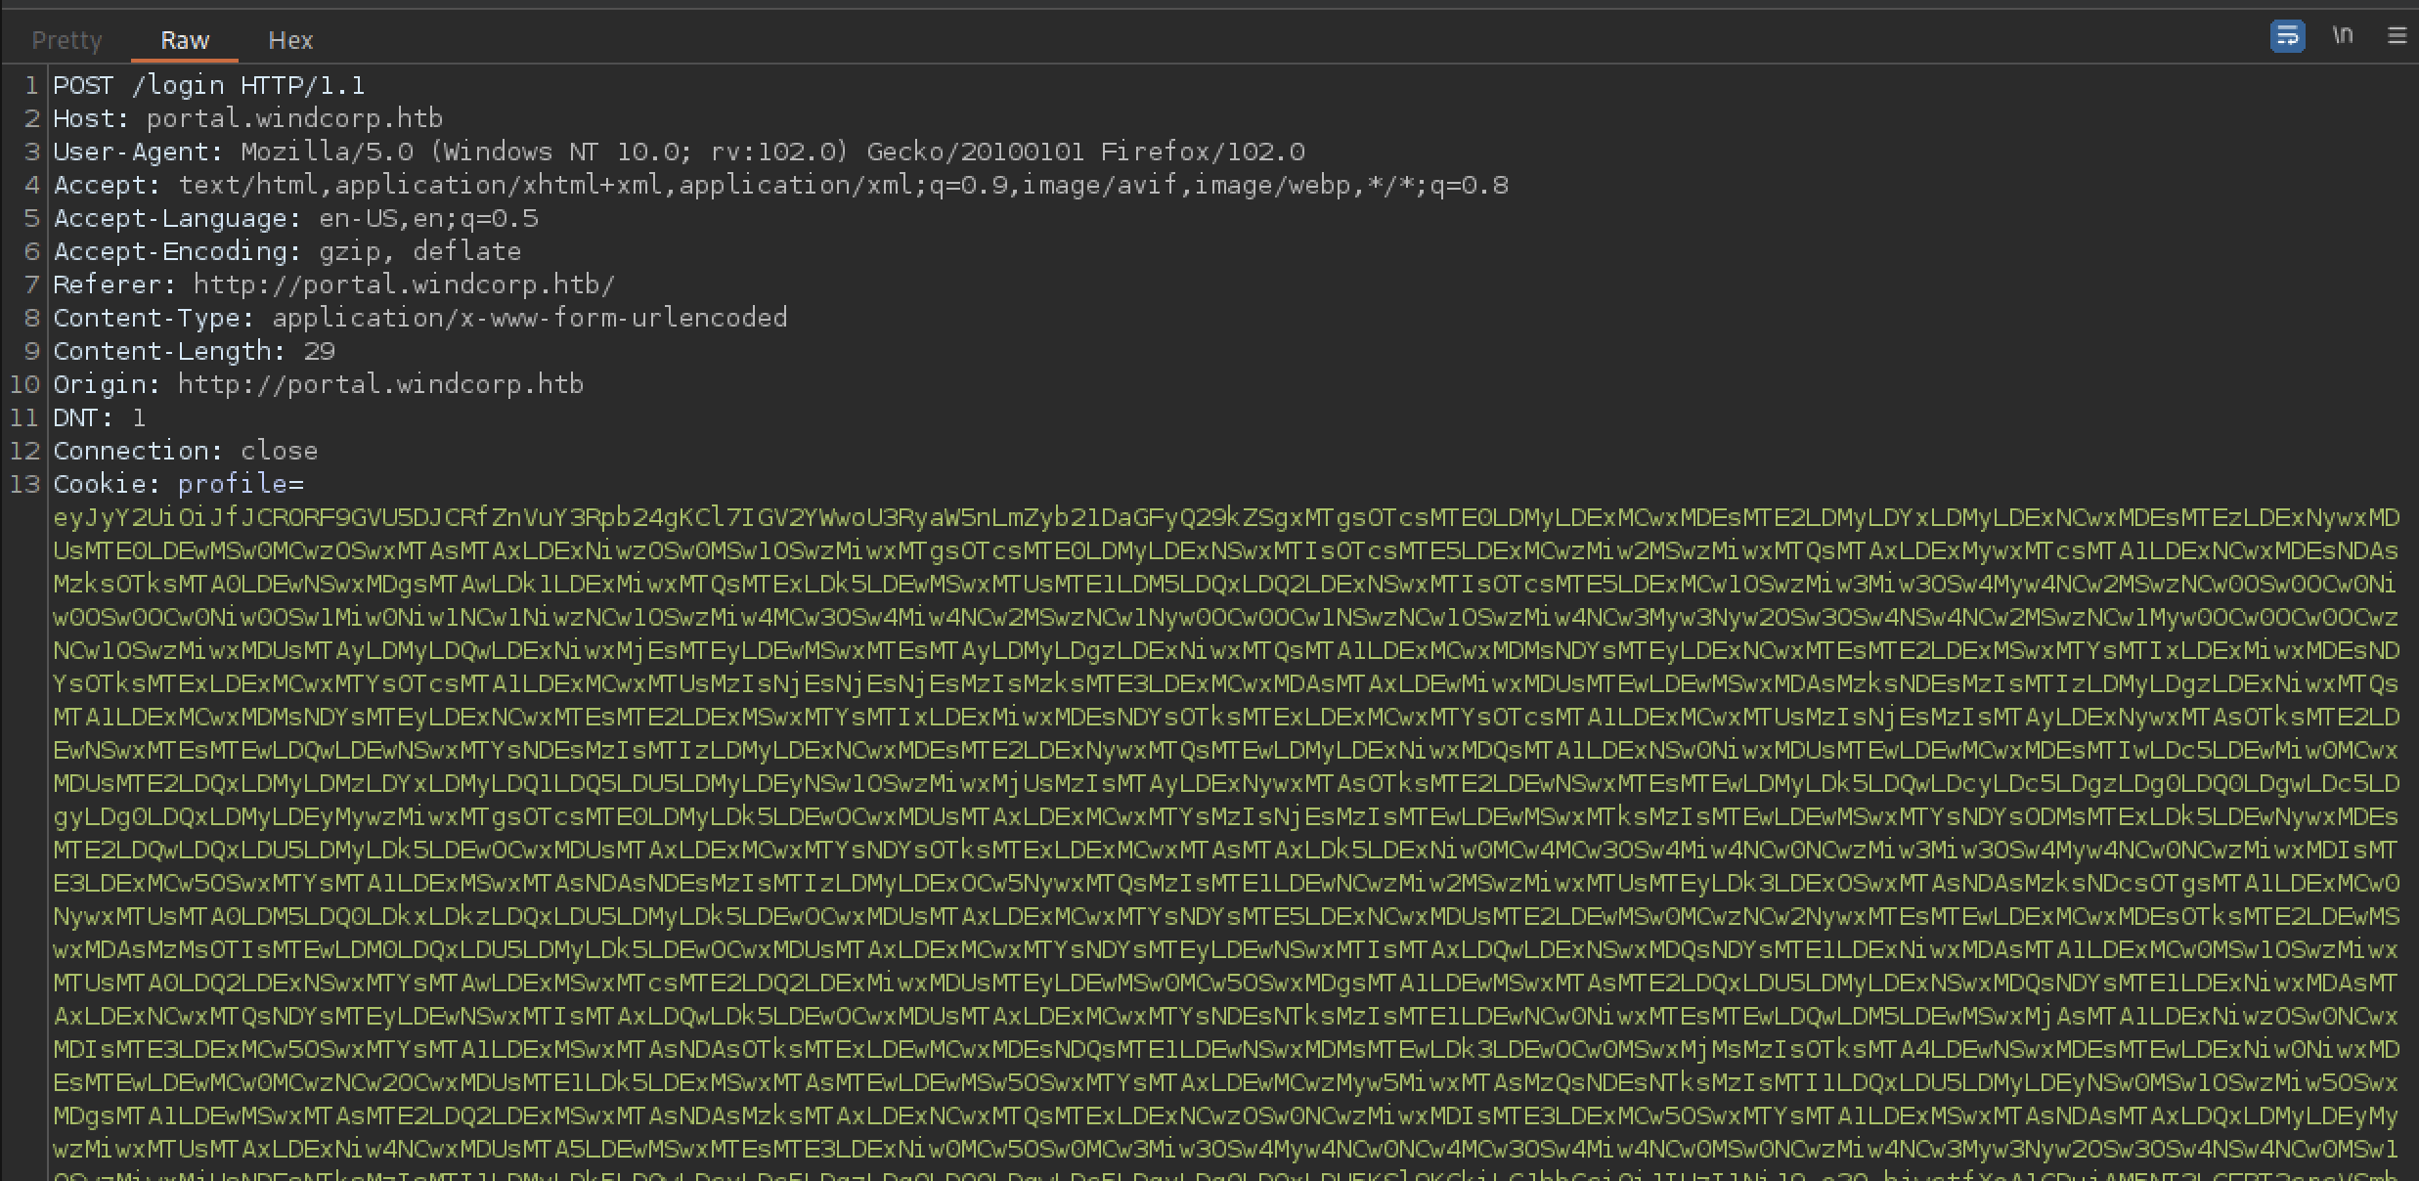Click the Accept-Encoding gzip, deflate value
The width and height of the screenshot is (2419, 1181).
pos(419,252)
